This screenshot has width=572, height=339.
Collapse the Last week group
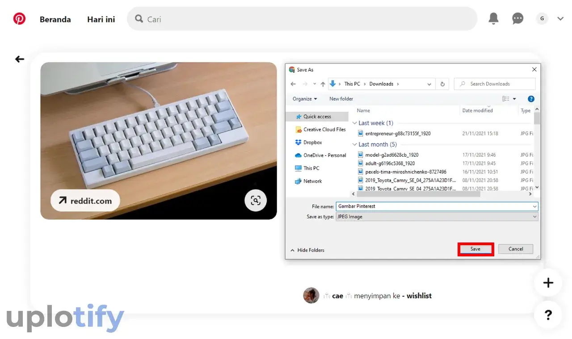pos(355,123)
